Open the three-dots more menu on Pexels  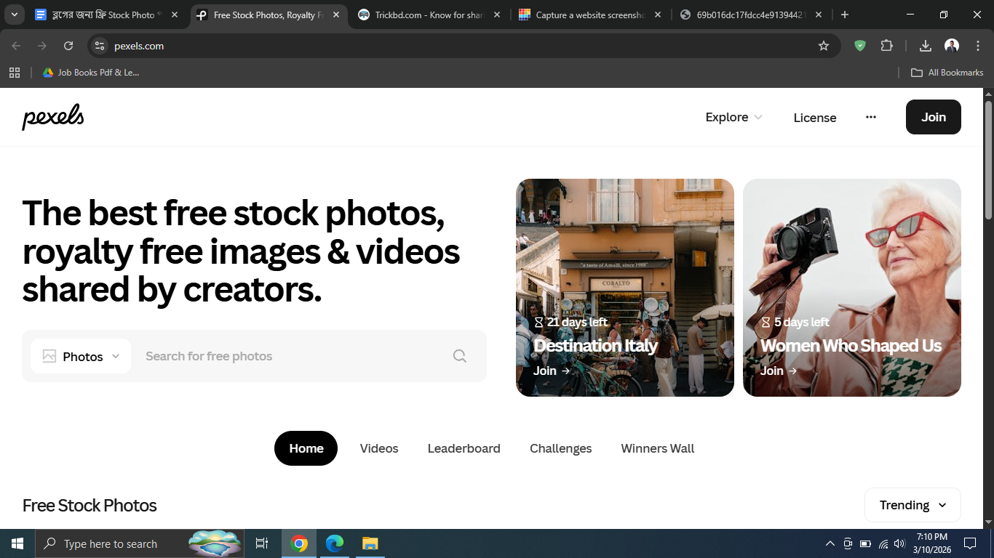[871, 117]
